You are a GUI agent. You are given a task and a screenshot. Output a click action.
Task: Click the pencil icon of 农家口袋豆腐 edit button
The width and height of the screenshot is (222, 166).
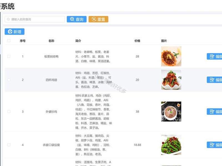pyautogui.click(x=212, y=145)
